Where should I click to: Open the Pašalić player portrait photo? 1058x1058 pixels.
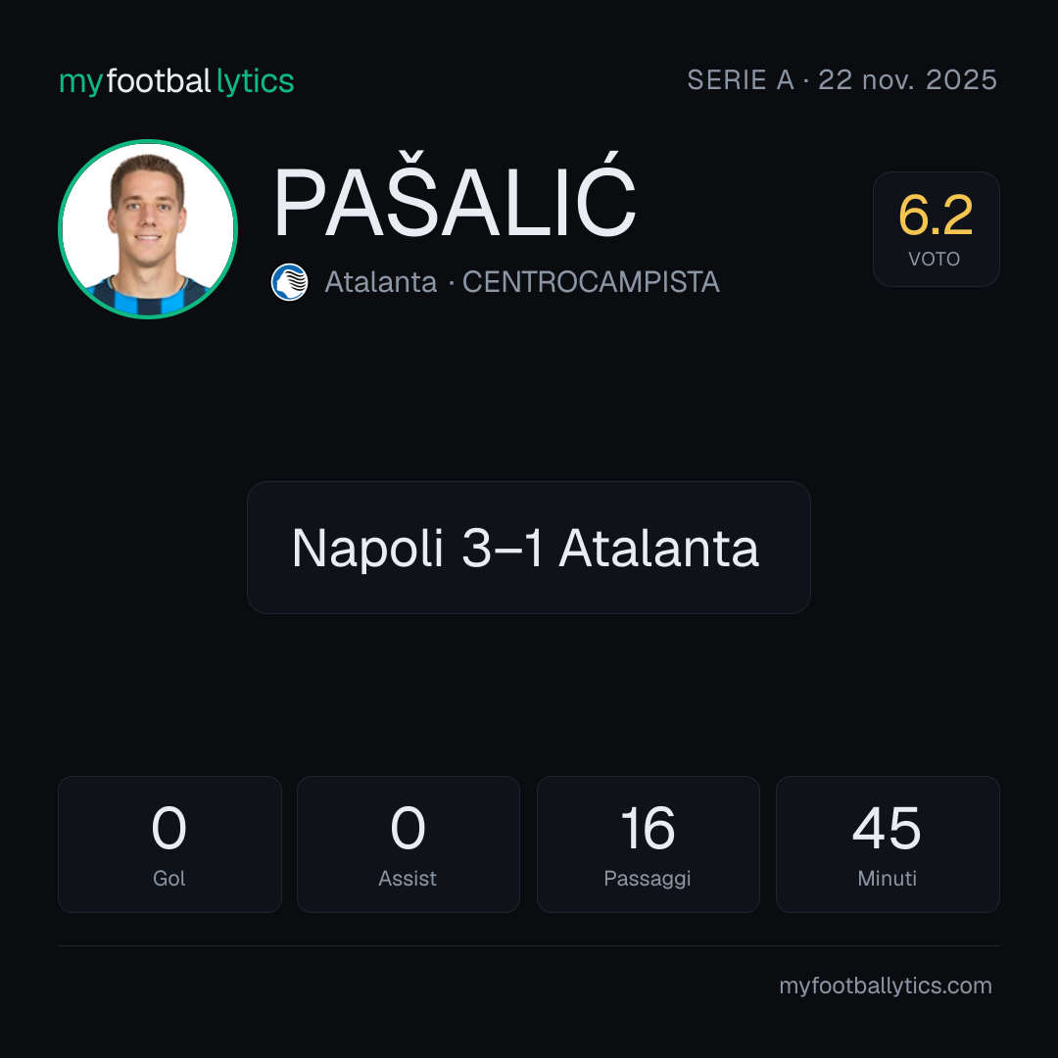(148, 228)
